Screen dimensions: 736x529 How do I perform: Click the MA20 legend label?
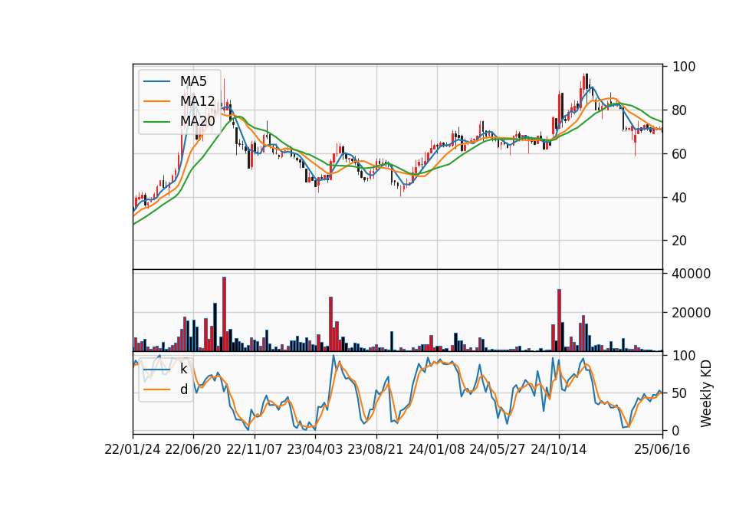(x=197, y=121)
